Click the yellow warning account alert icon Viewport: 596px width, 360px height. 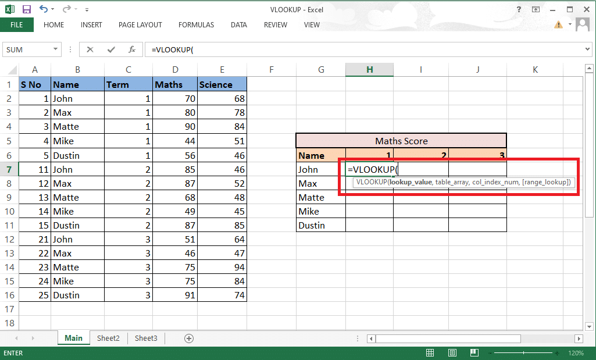[558, 24]
